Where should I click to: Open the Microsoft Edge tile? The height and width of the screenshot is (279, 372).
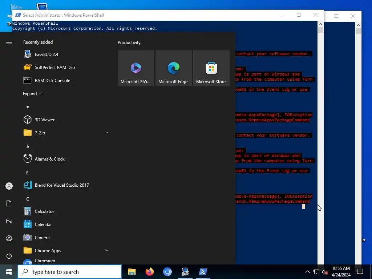(x=173, y=68)
